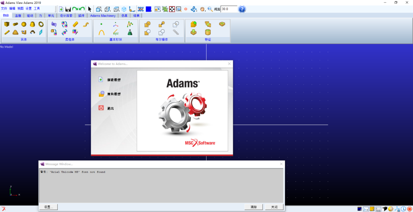Click 清除 in the Message Window
413x212 pixels.
[x=254, y=207]
